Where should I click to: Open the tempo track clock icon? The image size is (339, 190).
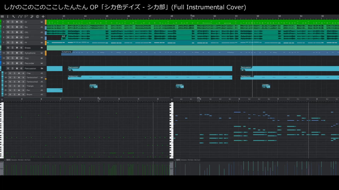(x=37, y=17)
